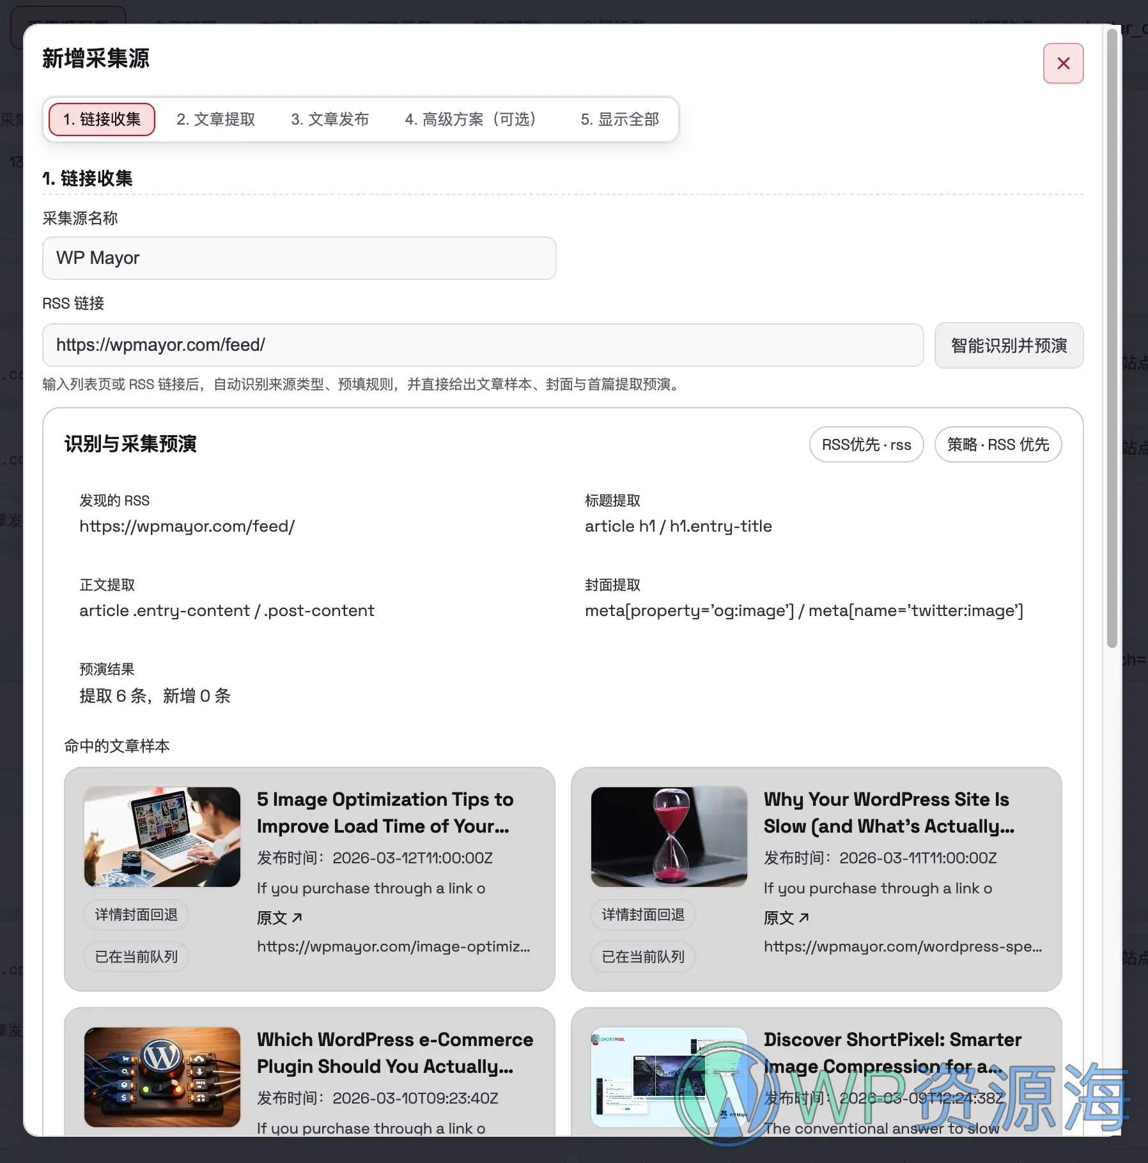Screen dimensions: 1148x1163
Task: Click the external-link arrow beside 原文
Action: tap(297, 916)
